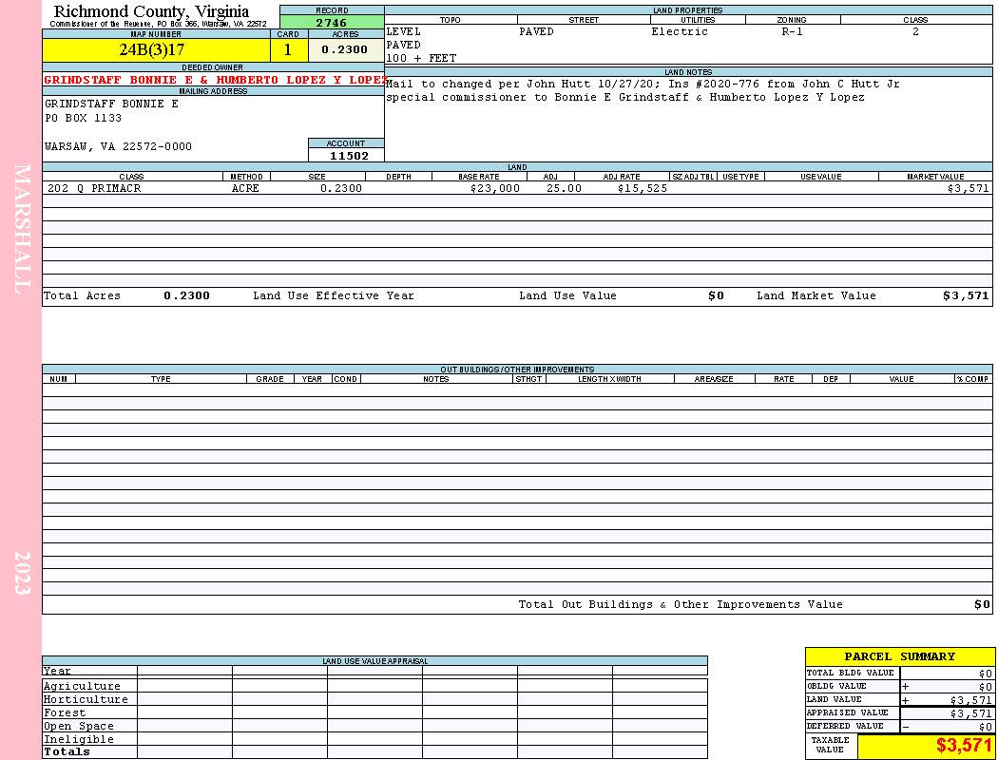Click the MARSHALL sidebar label
The height and width of the screenshot is (760, 998).
22,229
